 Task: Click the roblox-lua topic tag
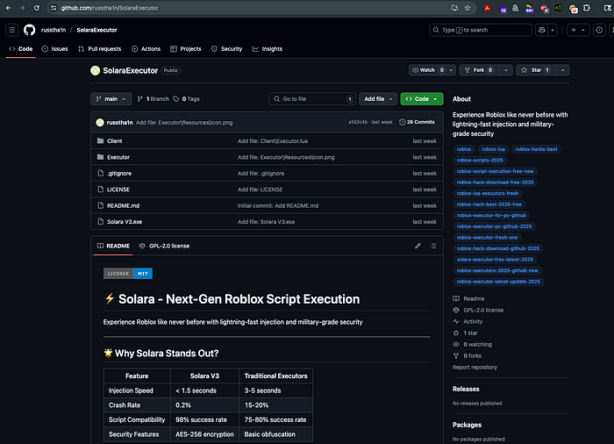coord(493,149)
